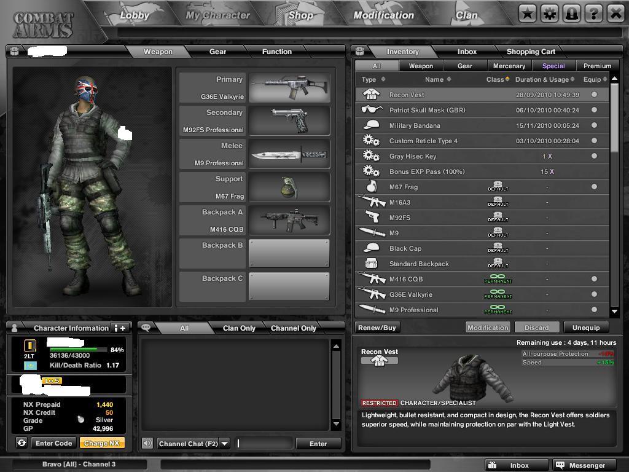Sort inventory by Equip column arrows
The height and width of the screenshot is (472, 629).
pos(605,79)
